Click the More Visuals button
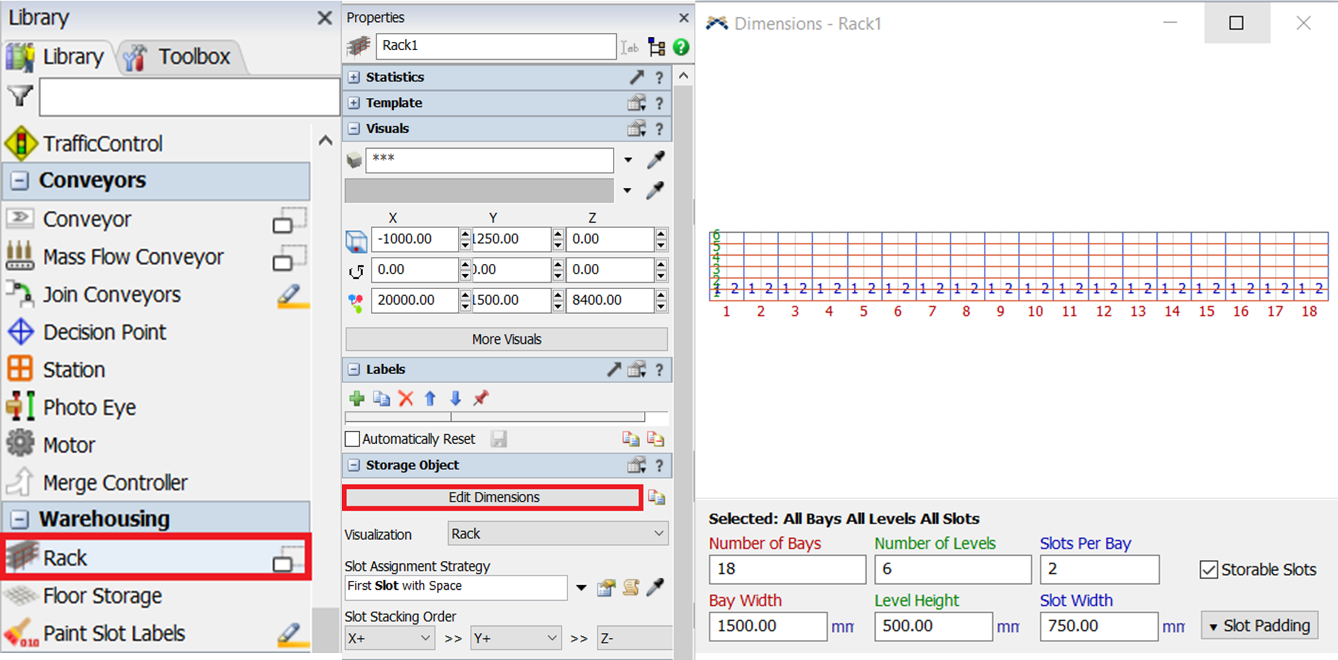Screen dimensions: 1338x660 506,339
